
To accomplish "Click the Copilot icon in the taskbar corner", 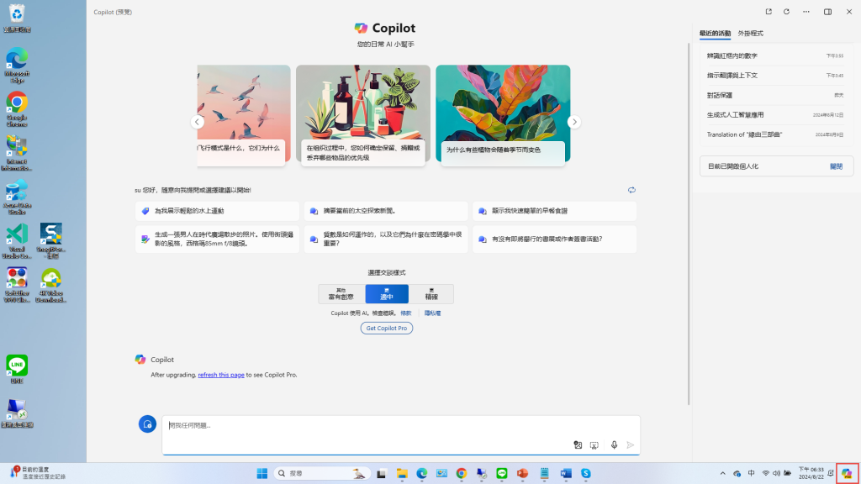I will click(x=847, y=473).
